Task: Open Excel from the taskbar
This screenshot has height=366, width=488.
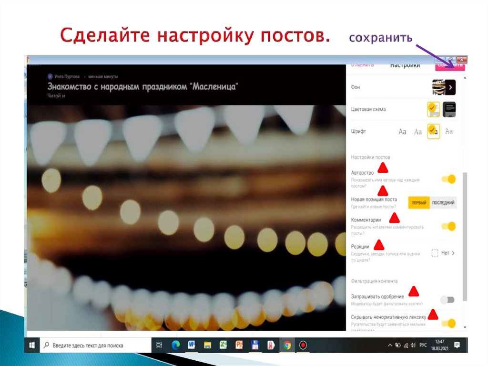Action: coord(223,345)
